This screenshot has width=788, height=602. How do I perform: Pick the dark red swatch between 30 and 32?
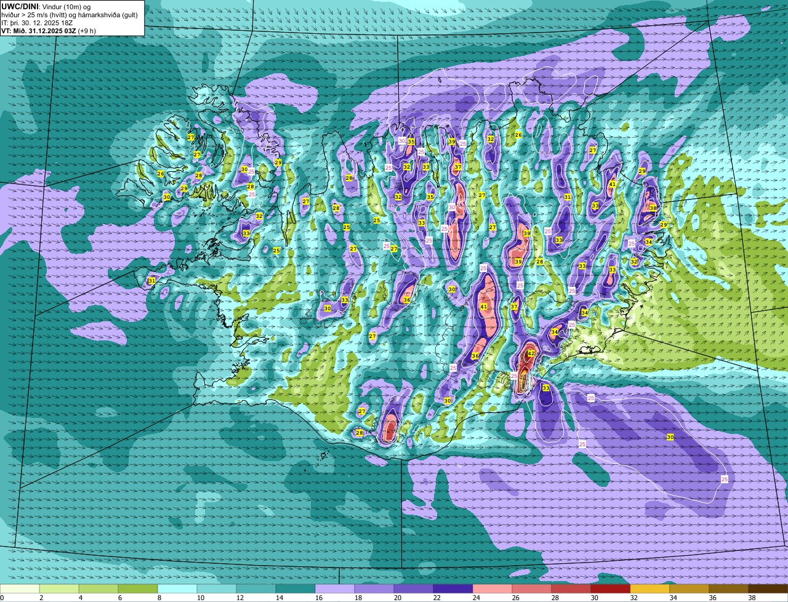(611, 588)
